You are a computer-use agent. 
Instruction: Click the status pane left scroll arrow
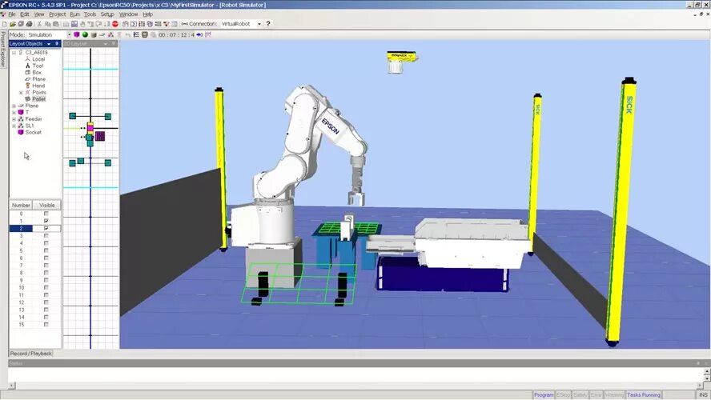point(12,386)
